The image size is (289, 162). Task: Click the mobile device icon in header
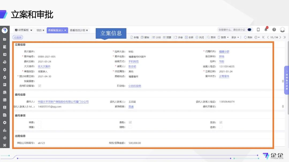point(258,30)
